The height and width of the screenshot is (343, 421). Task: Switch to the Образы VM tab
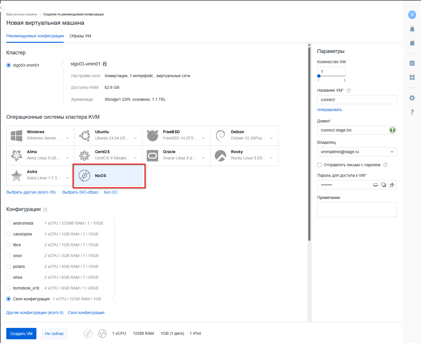click(x=80, y=36)
